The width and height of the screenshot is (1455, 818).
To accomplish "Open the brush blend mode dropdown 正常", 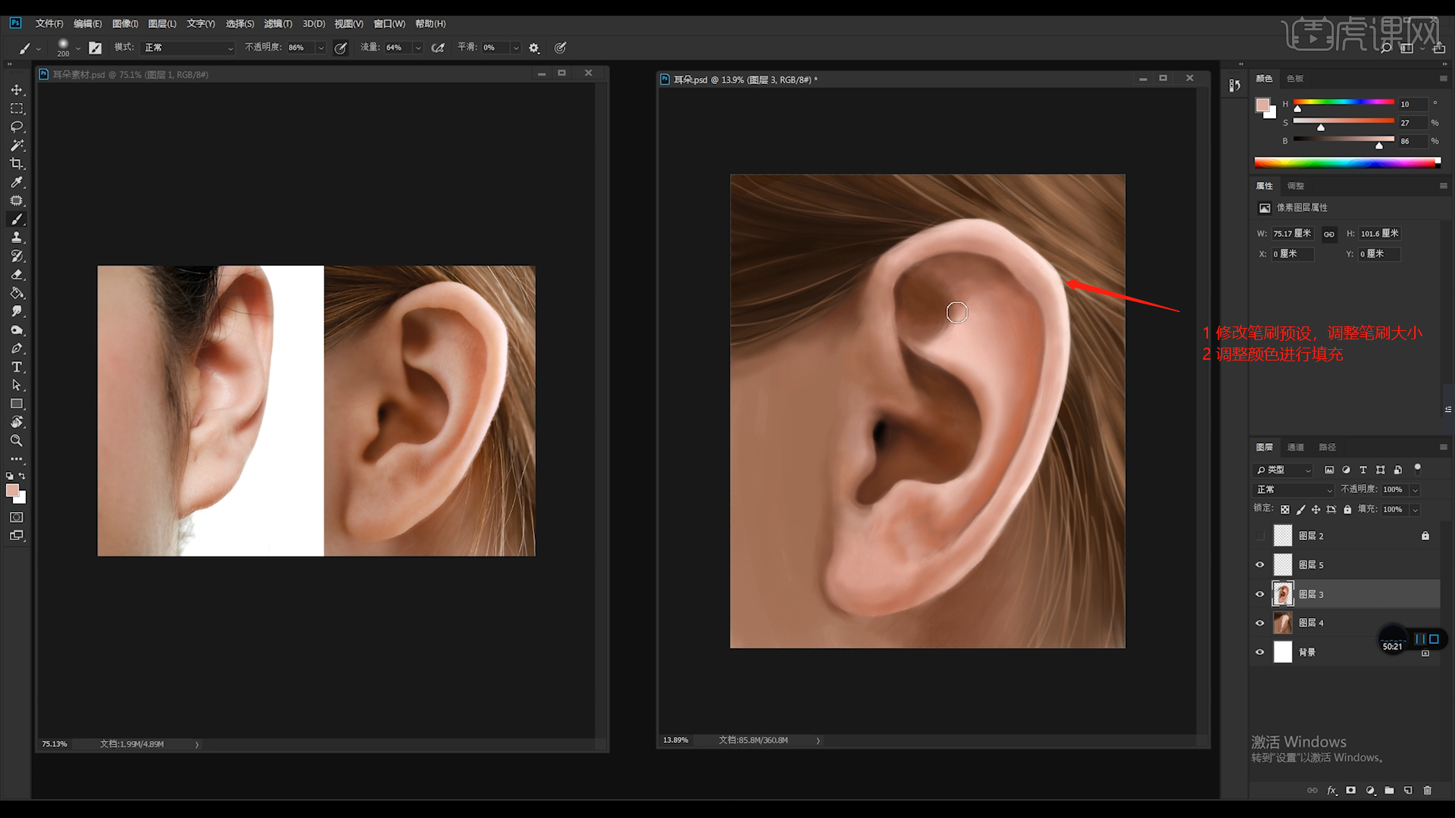I will click(x=188, y=48).
